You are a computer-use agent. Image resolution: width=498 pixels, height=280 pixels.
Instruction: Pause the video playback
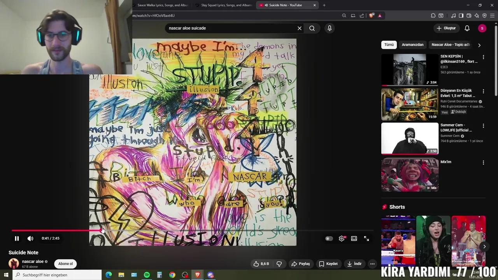17,238
